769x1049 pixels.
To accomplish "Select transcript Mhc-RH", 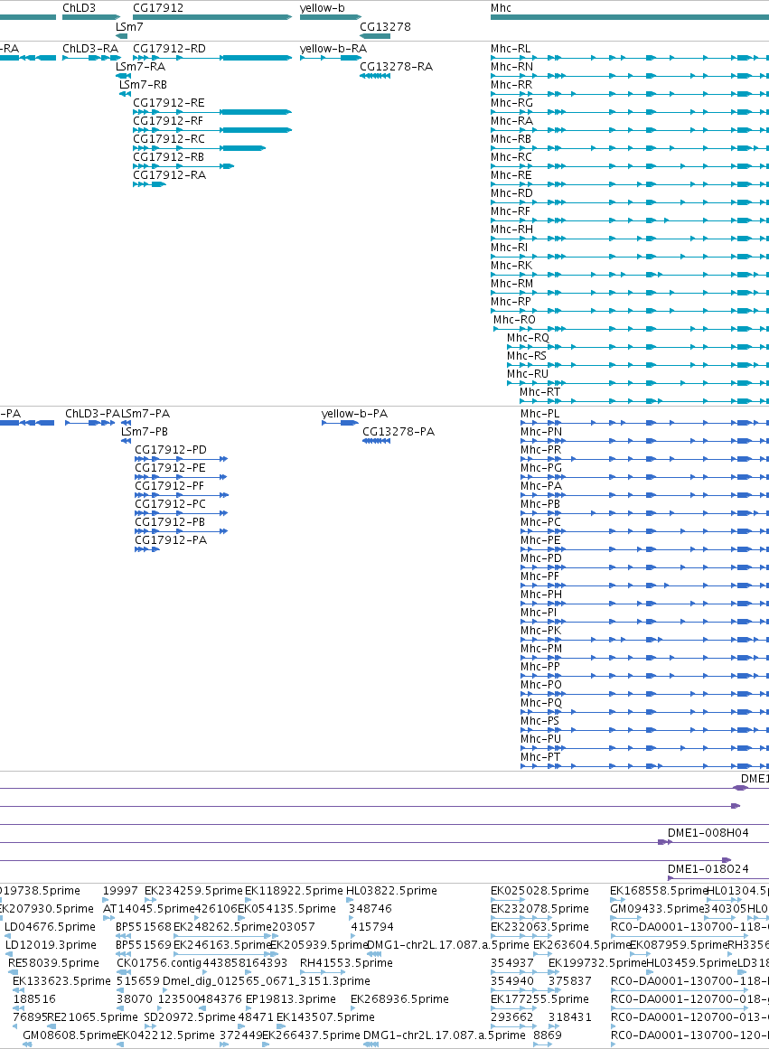I will tap(512, 229).
